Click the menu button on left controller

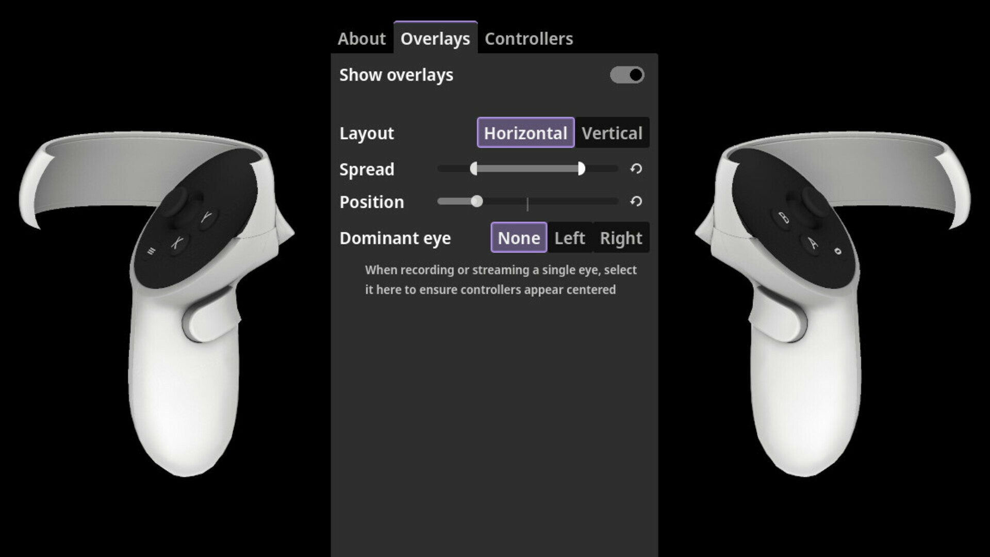(x=151, y=251)
